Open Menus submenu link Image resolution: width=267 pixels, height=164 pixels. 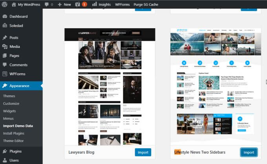click(8, 118)
